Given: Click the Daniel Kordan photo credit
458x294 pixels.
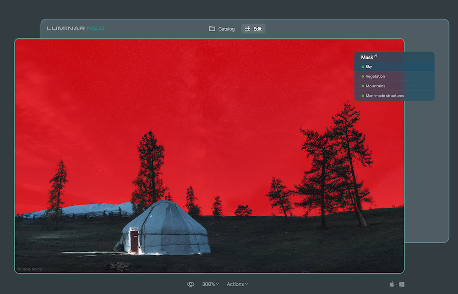Looking at the screenshot, I should click(30, 269).
